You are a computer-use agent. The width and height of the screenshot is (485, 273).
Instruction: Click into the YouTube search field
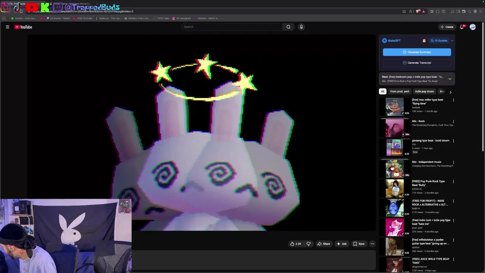click(x=231, y=27)
